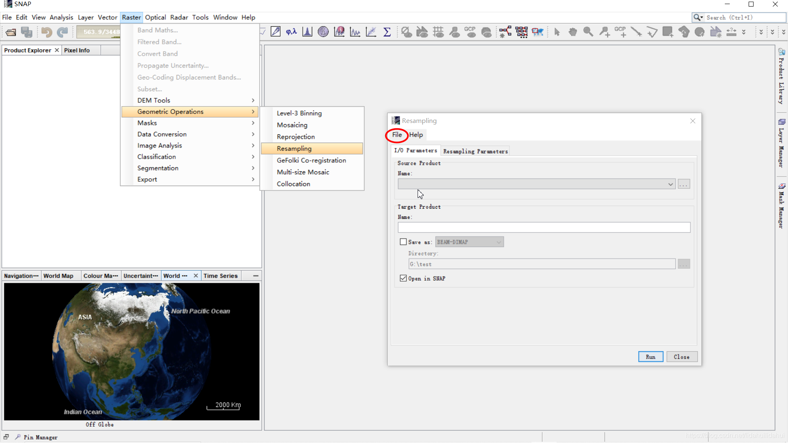788x443 pixels.
Task: Select the Pin Manager icon
Action: click(x=17, y=437)
